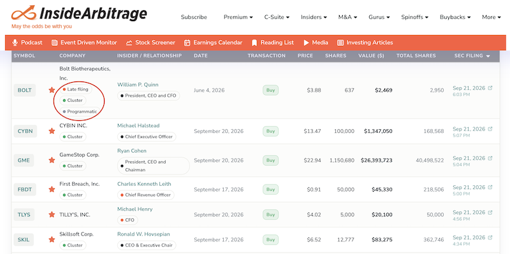The height and width of the screenshot is (254, 510).
Task: Expand the Premium dropdown menu
Action: [238, 17]
